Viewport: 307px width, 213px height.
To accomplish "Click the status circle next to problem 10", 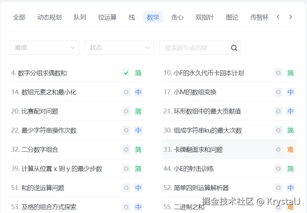I will point(278,73).
